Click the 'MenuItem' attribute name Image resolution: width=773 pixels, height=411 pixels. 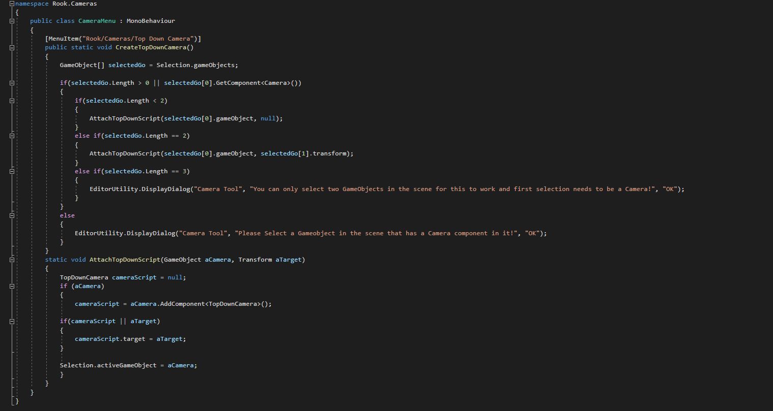(x=64, y=39)
